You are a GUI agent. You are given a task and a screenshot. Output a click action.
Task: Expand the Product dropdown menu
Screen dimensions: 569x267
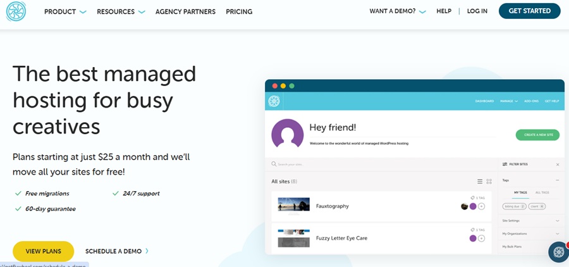click(x=64, y=12)
